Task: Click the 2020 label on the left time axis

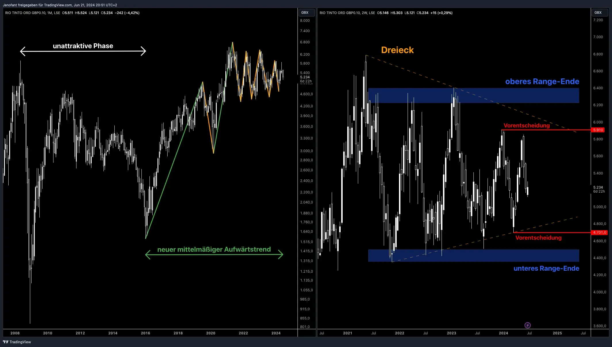Action: [211, 333]
